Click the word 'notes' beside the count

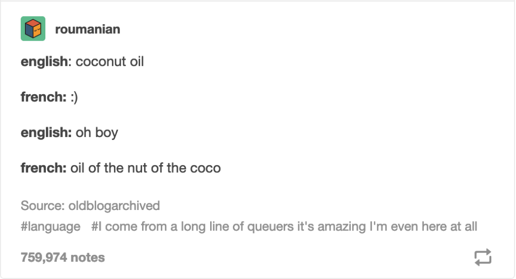point(88,258)
